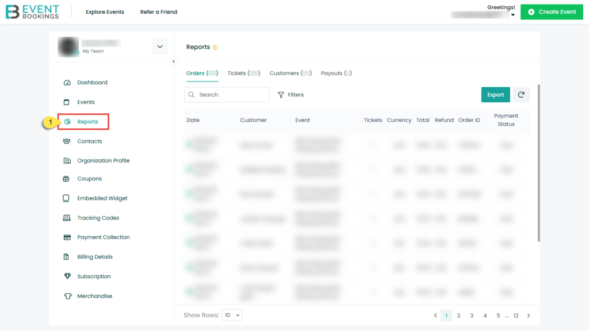Click the Event column header

pyautogui.click(x=303, y=120)
